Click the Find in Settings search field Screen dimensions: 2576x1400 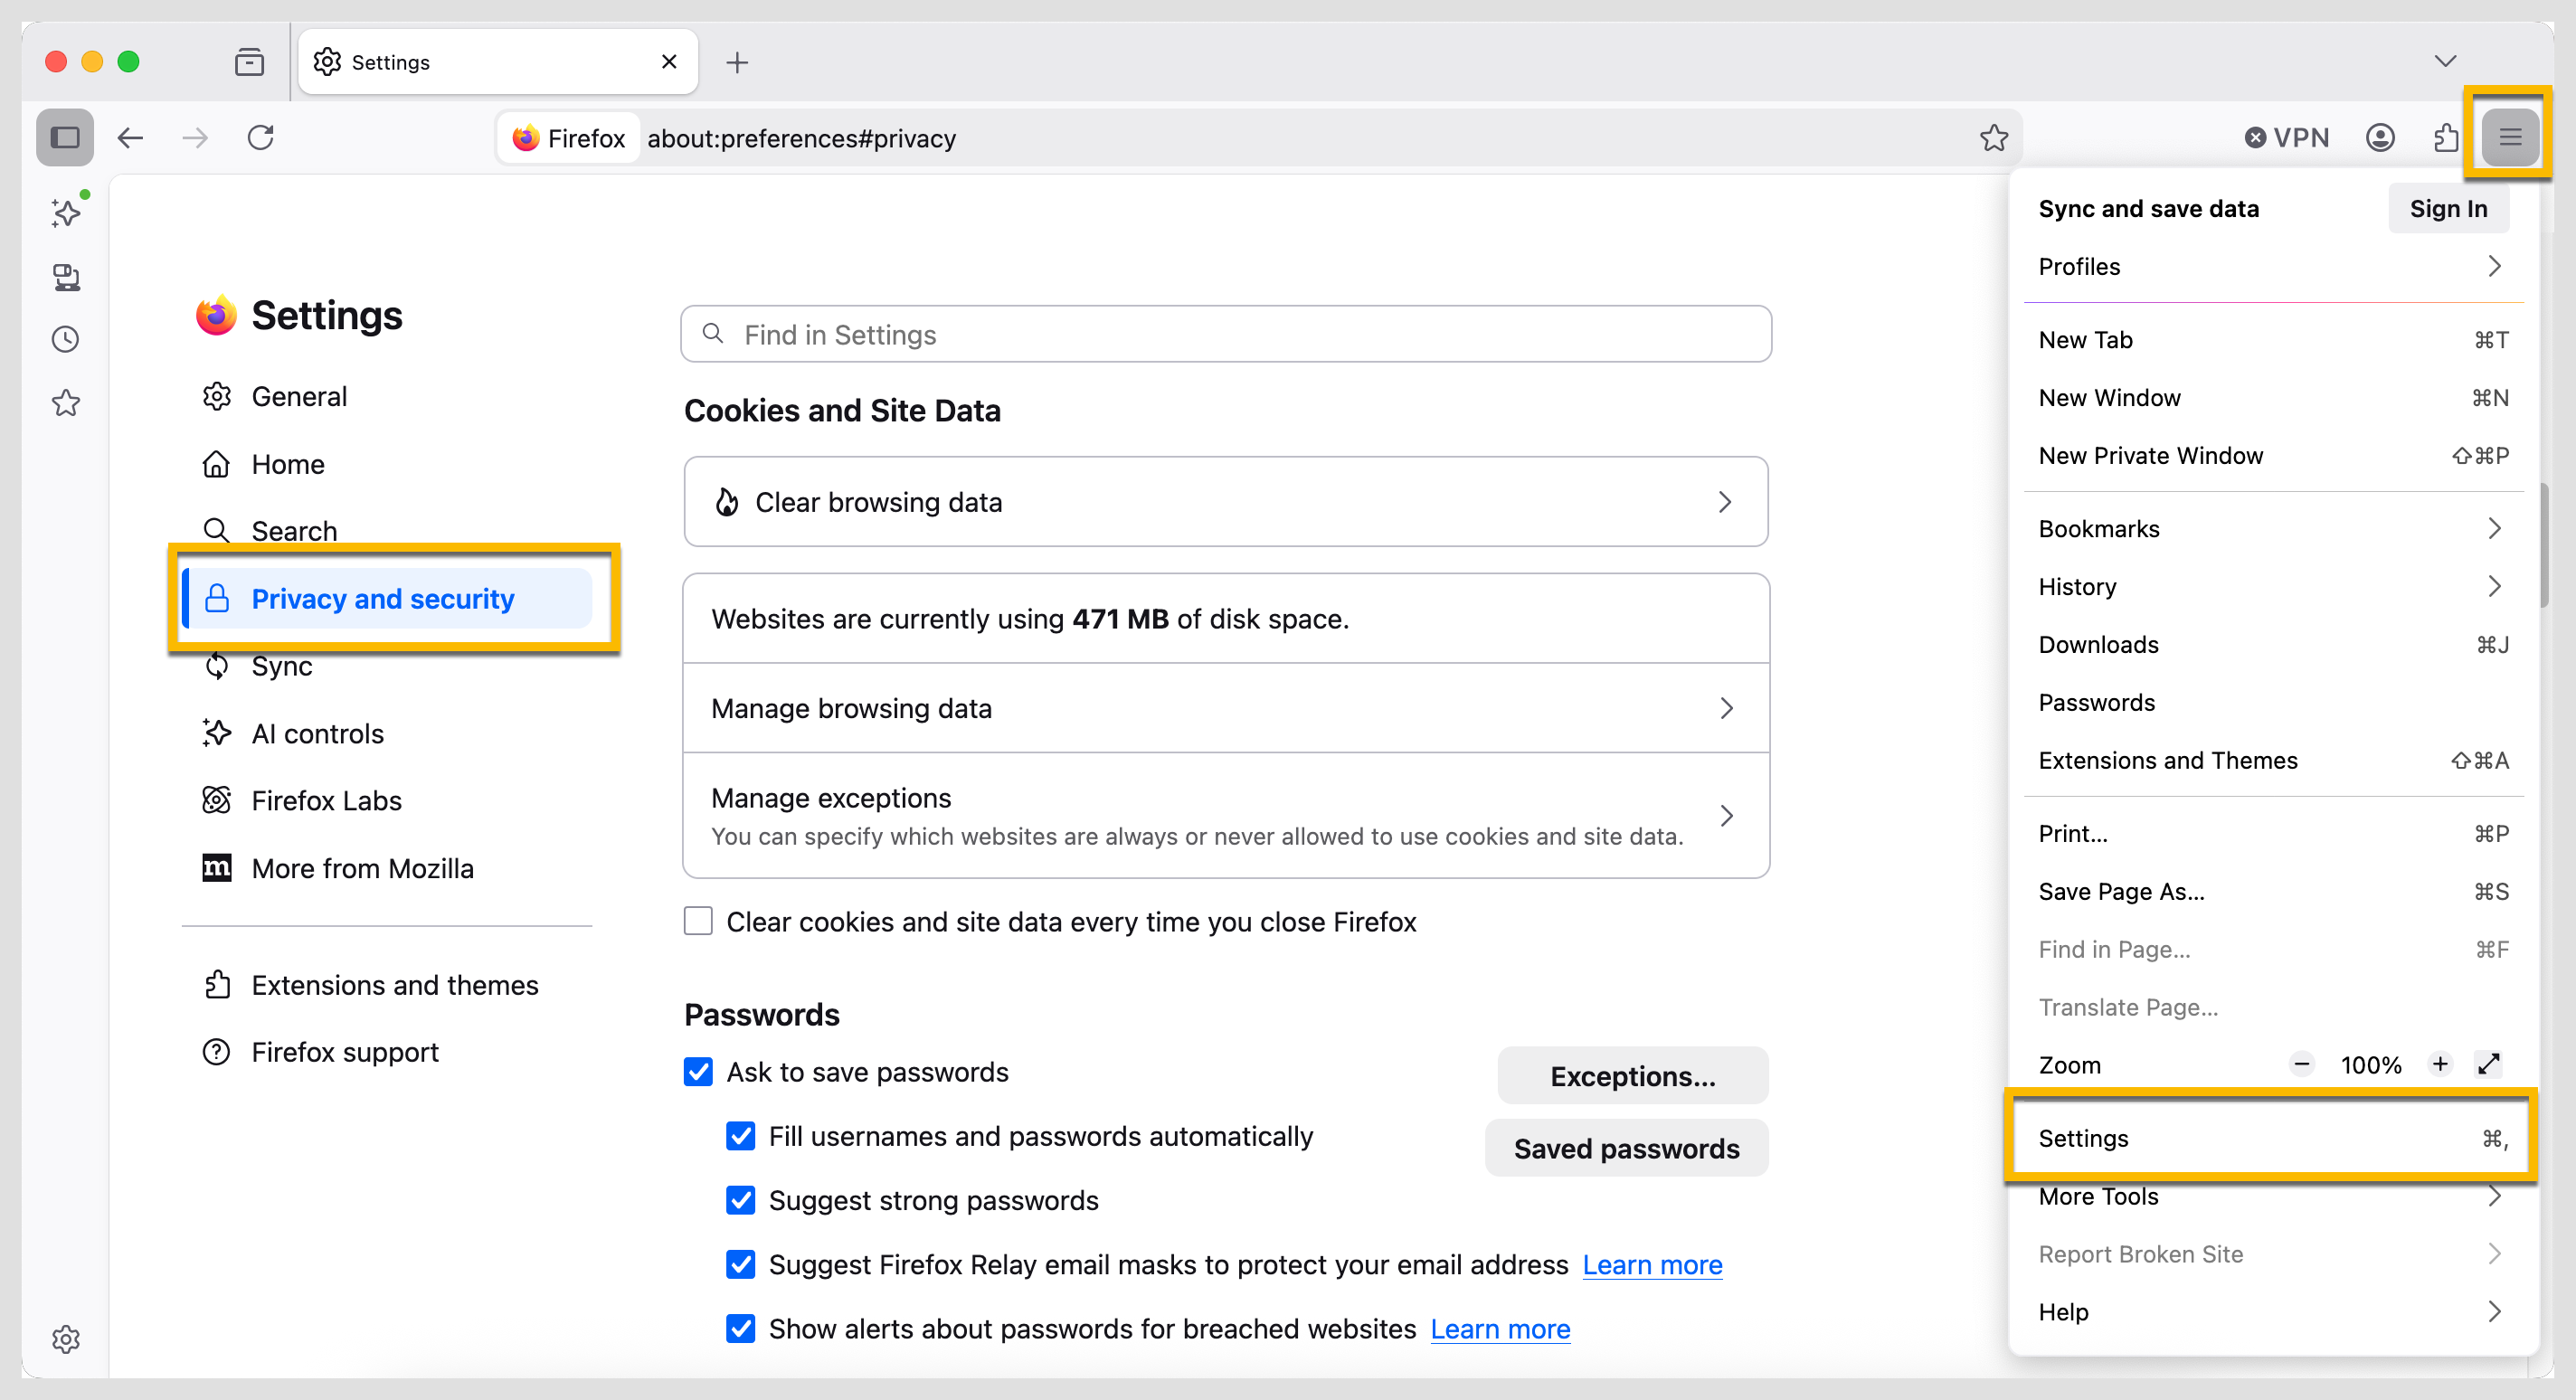[x=1226, y=334]
